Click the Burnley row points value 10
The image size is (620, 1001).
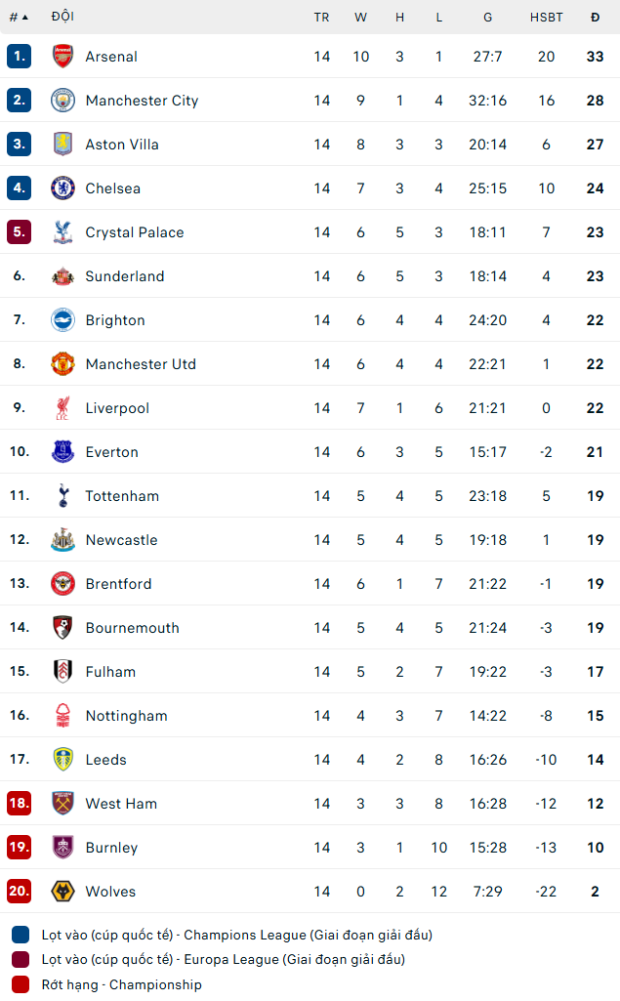(595, 848)
